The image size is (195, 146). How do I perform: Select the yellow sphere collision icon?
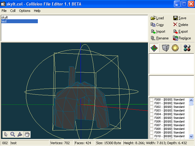point(175,48)
